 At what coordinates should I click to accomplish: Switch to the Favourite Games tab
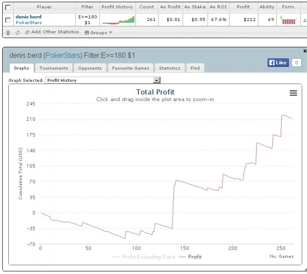[x=131, y=68]
